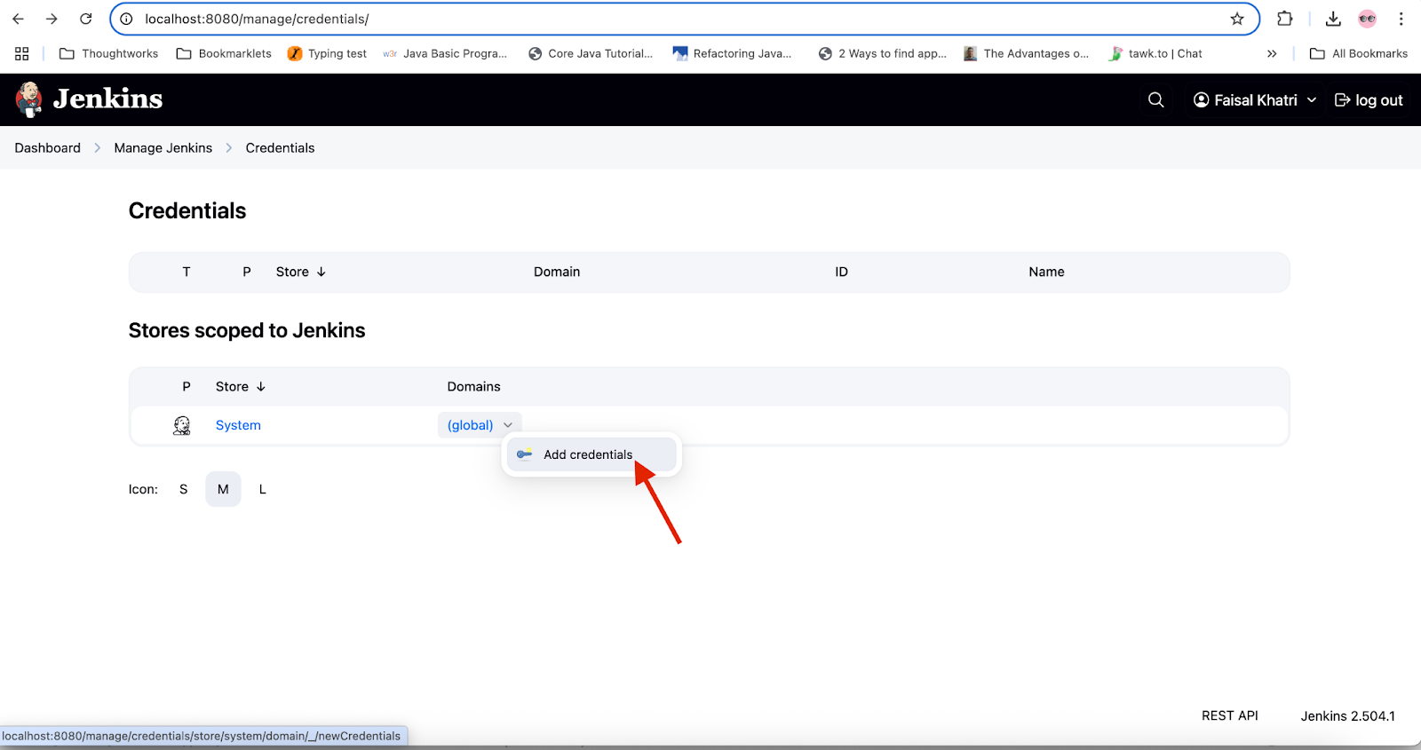
Task: Click the Credentials breadcrumb
Action: pyautogui.click(x=280, y=148)
